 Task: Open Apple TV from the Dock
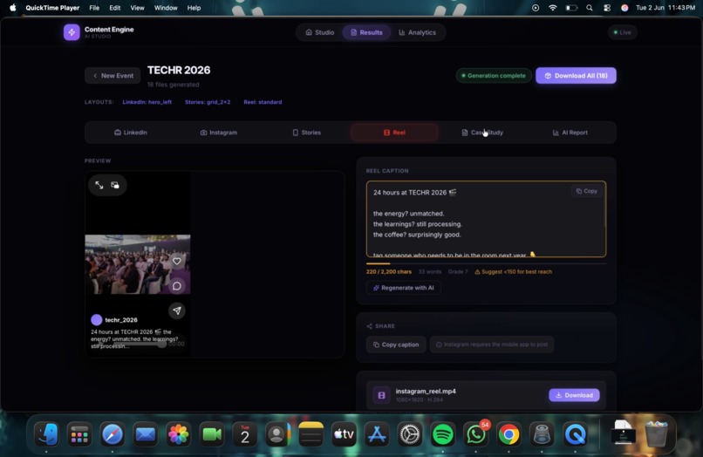[x=344, y=434]
